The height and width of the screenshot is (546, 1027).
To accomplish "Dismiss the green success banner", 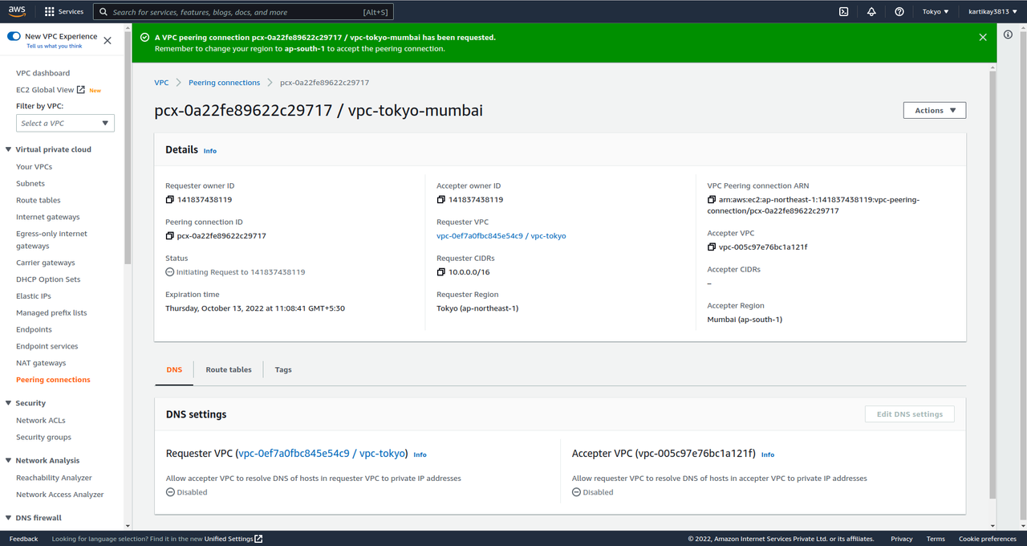I will pyautogui.click(x=983, y=37).
